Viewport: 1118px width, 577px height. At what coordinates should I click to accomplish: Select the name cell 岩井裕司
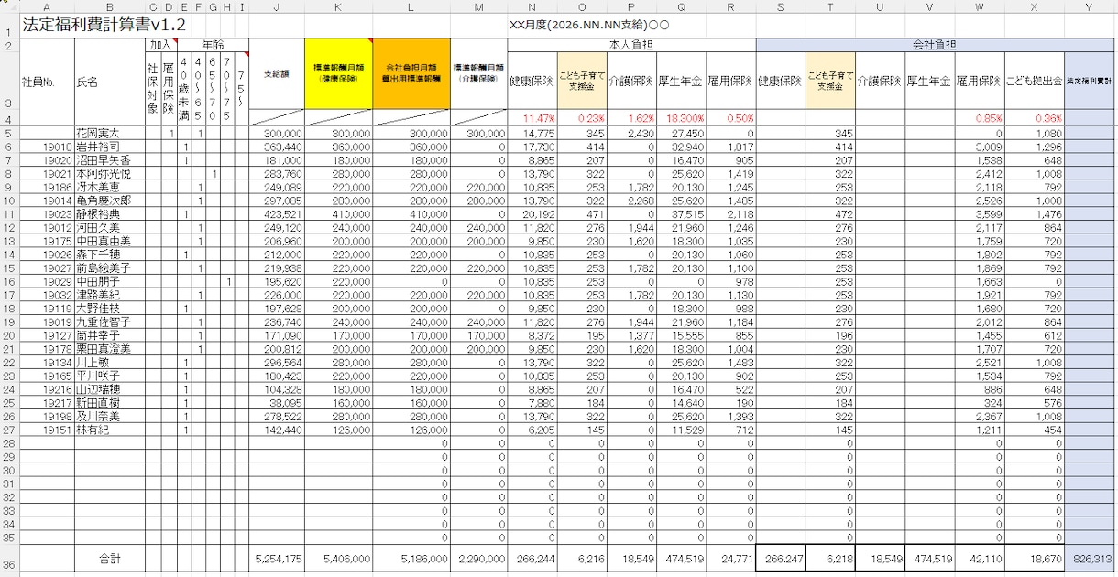point(109,147)
